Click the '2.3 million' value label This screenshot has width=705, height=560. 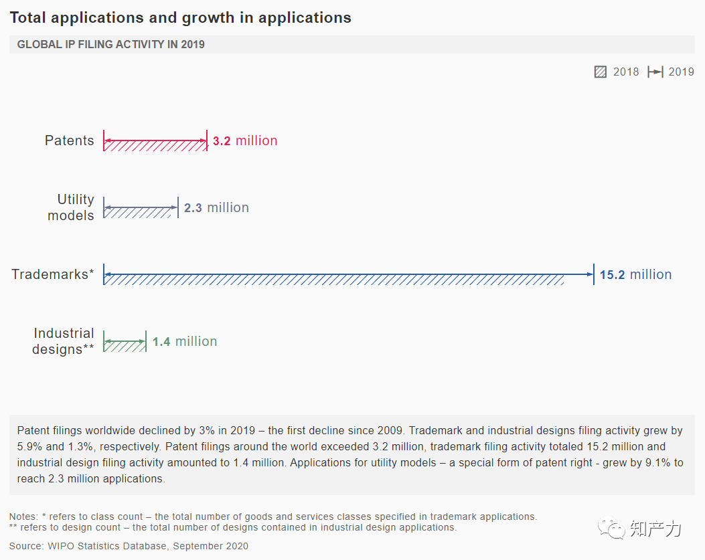tap(216, 207)
